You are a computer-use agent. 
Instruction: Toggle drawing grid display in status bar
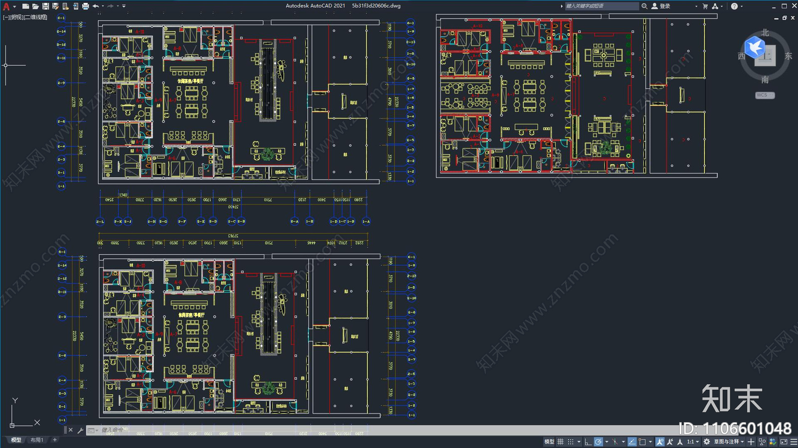point(561,442)
